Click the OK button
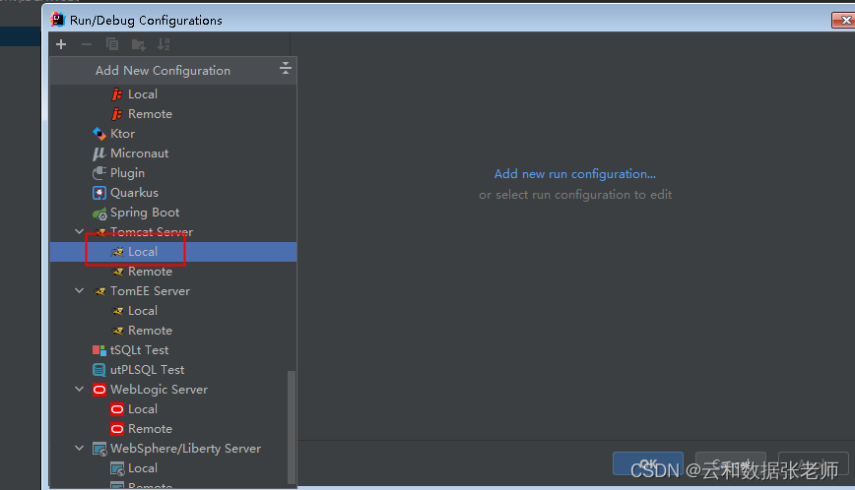The height and width of the screenshot is (490, 855). 648,463
